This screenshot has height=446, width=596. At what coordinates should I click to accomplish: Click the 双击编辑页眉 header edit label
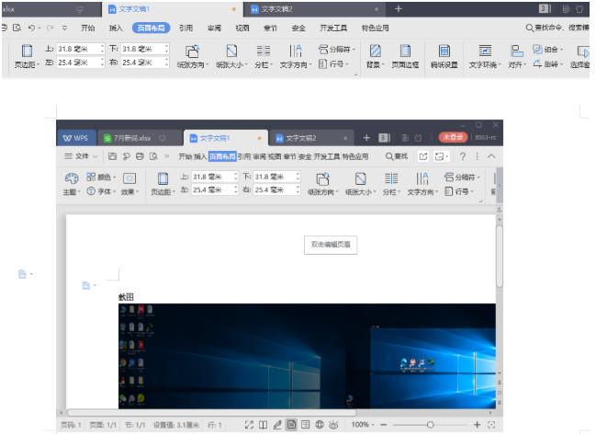(331, 245)
